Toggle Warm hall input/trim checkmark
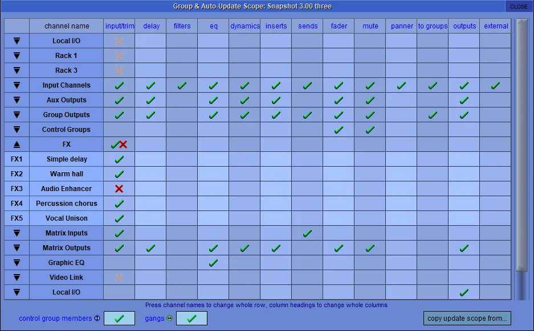The image size is (534, 331). pyautogui.click(x=120, y=174)
